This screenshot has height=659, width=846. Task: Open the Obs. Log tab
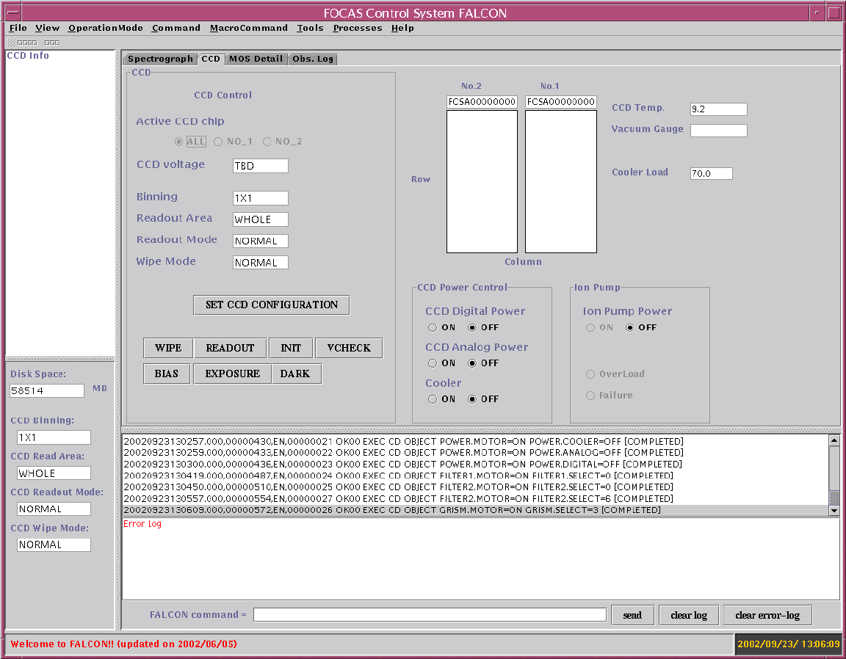(x=313, y=59)
